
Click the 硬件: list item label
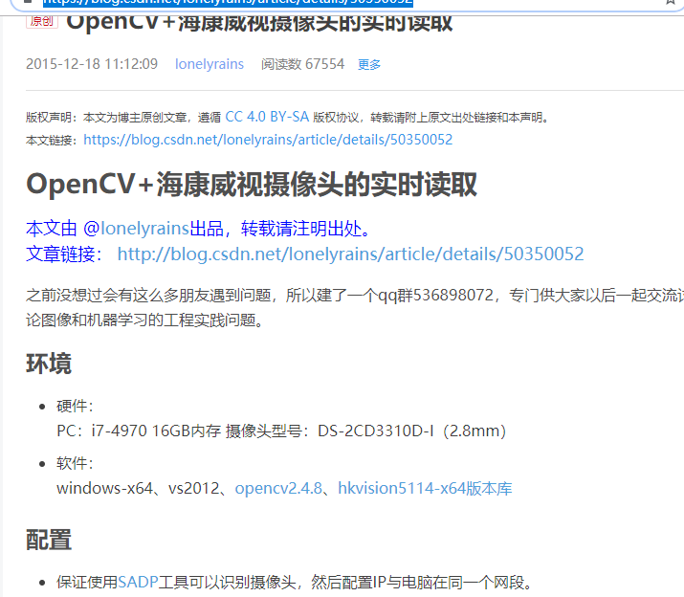pyautogui.click(x=75, y=407)
